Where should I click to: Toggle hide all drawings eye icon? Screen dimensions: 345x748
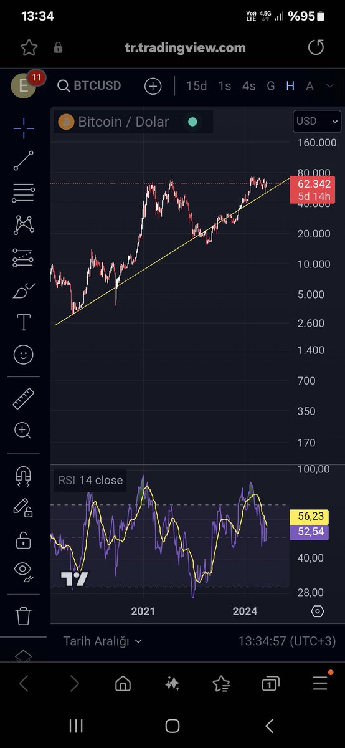point(24,570)
